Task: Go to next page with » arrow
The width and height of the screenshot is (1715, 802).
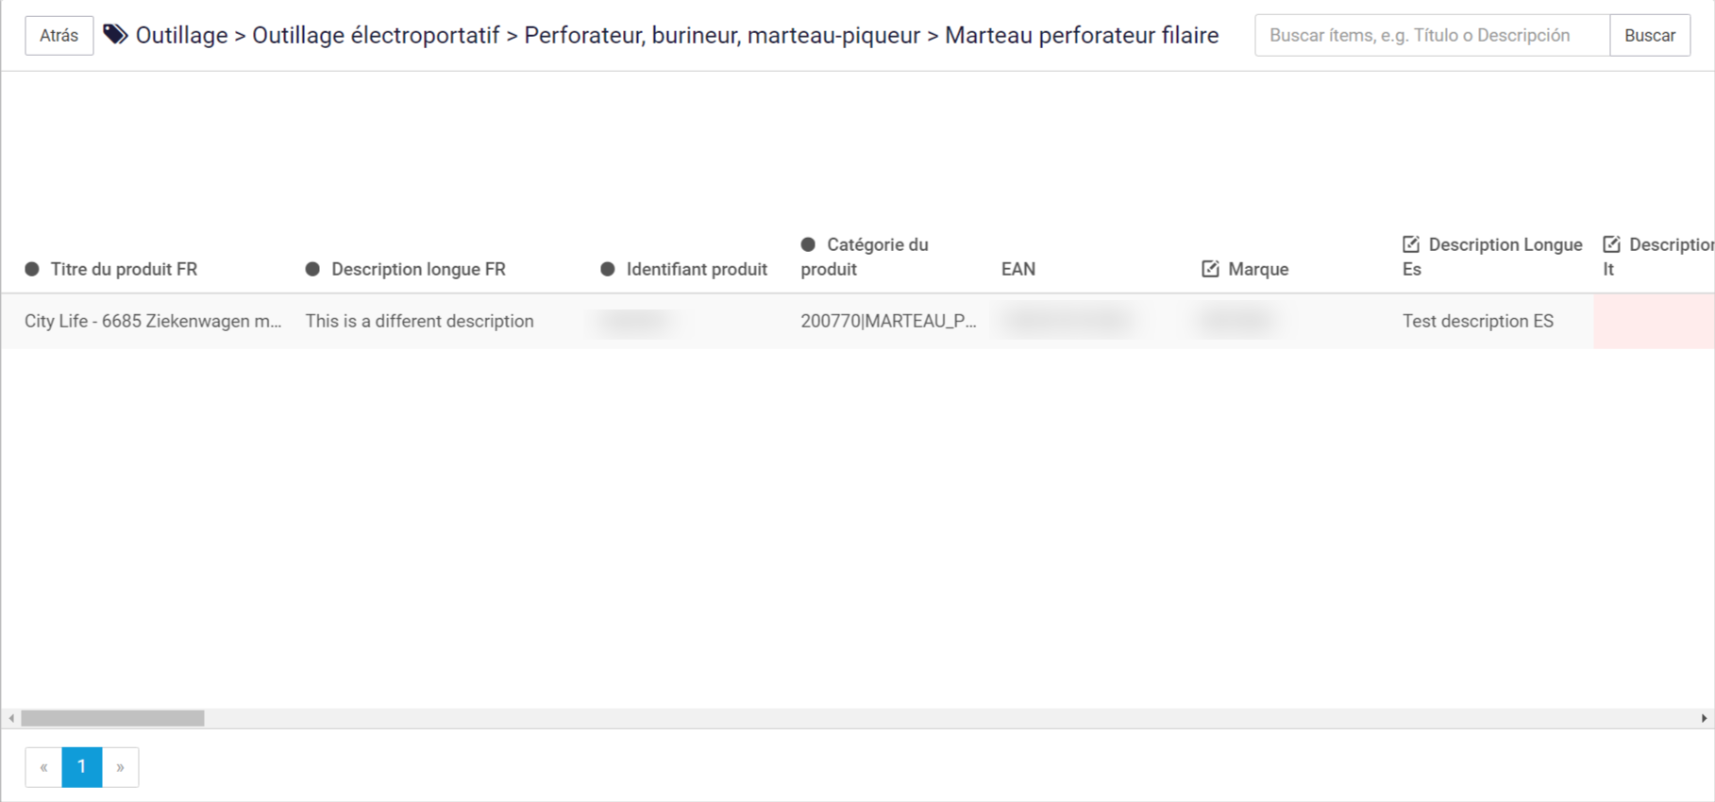Action: pyautogui.click(x=120, y=767)
